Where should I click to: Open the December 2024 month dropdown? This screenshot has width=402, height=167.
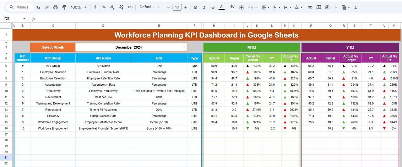click(x=184, y=47)
